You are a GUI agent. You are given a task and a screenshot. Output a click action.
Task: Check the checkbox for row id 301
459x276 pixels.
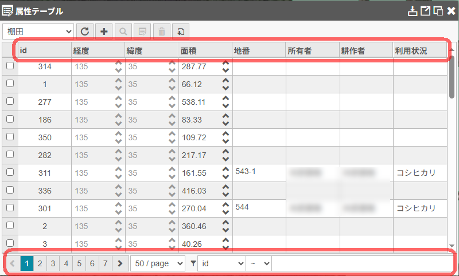pyautogui.click(x=10, y=207)
